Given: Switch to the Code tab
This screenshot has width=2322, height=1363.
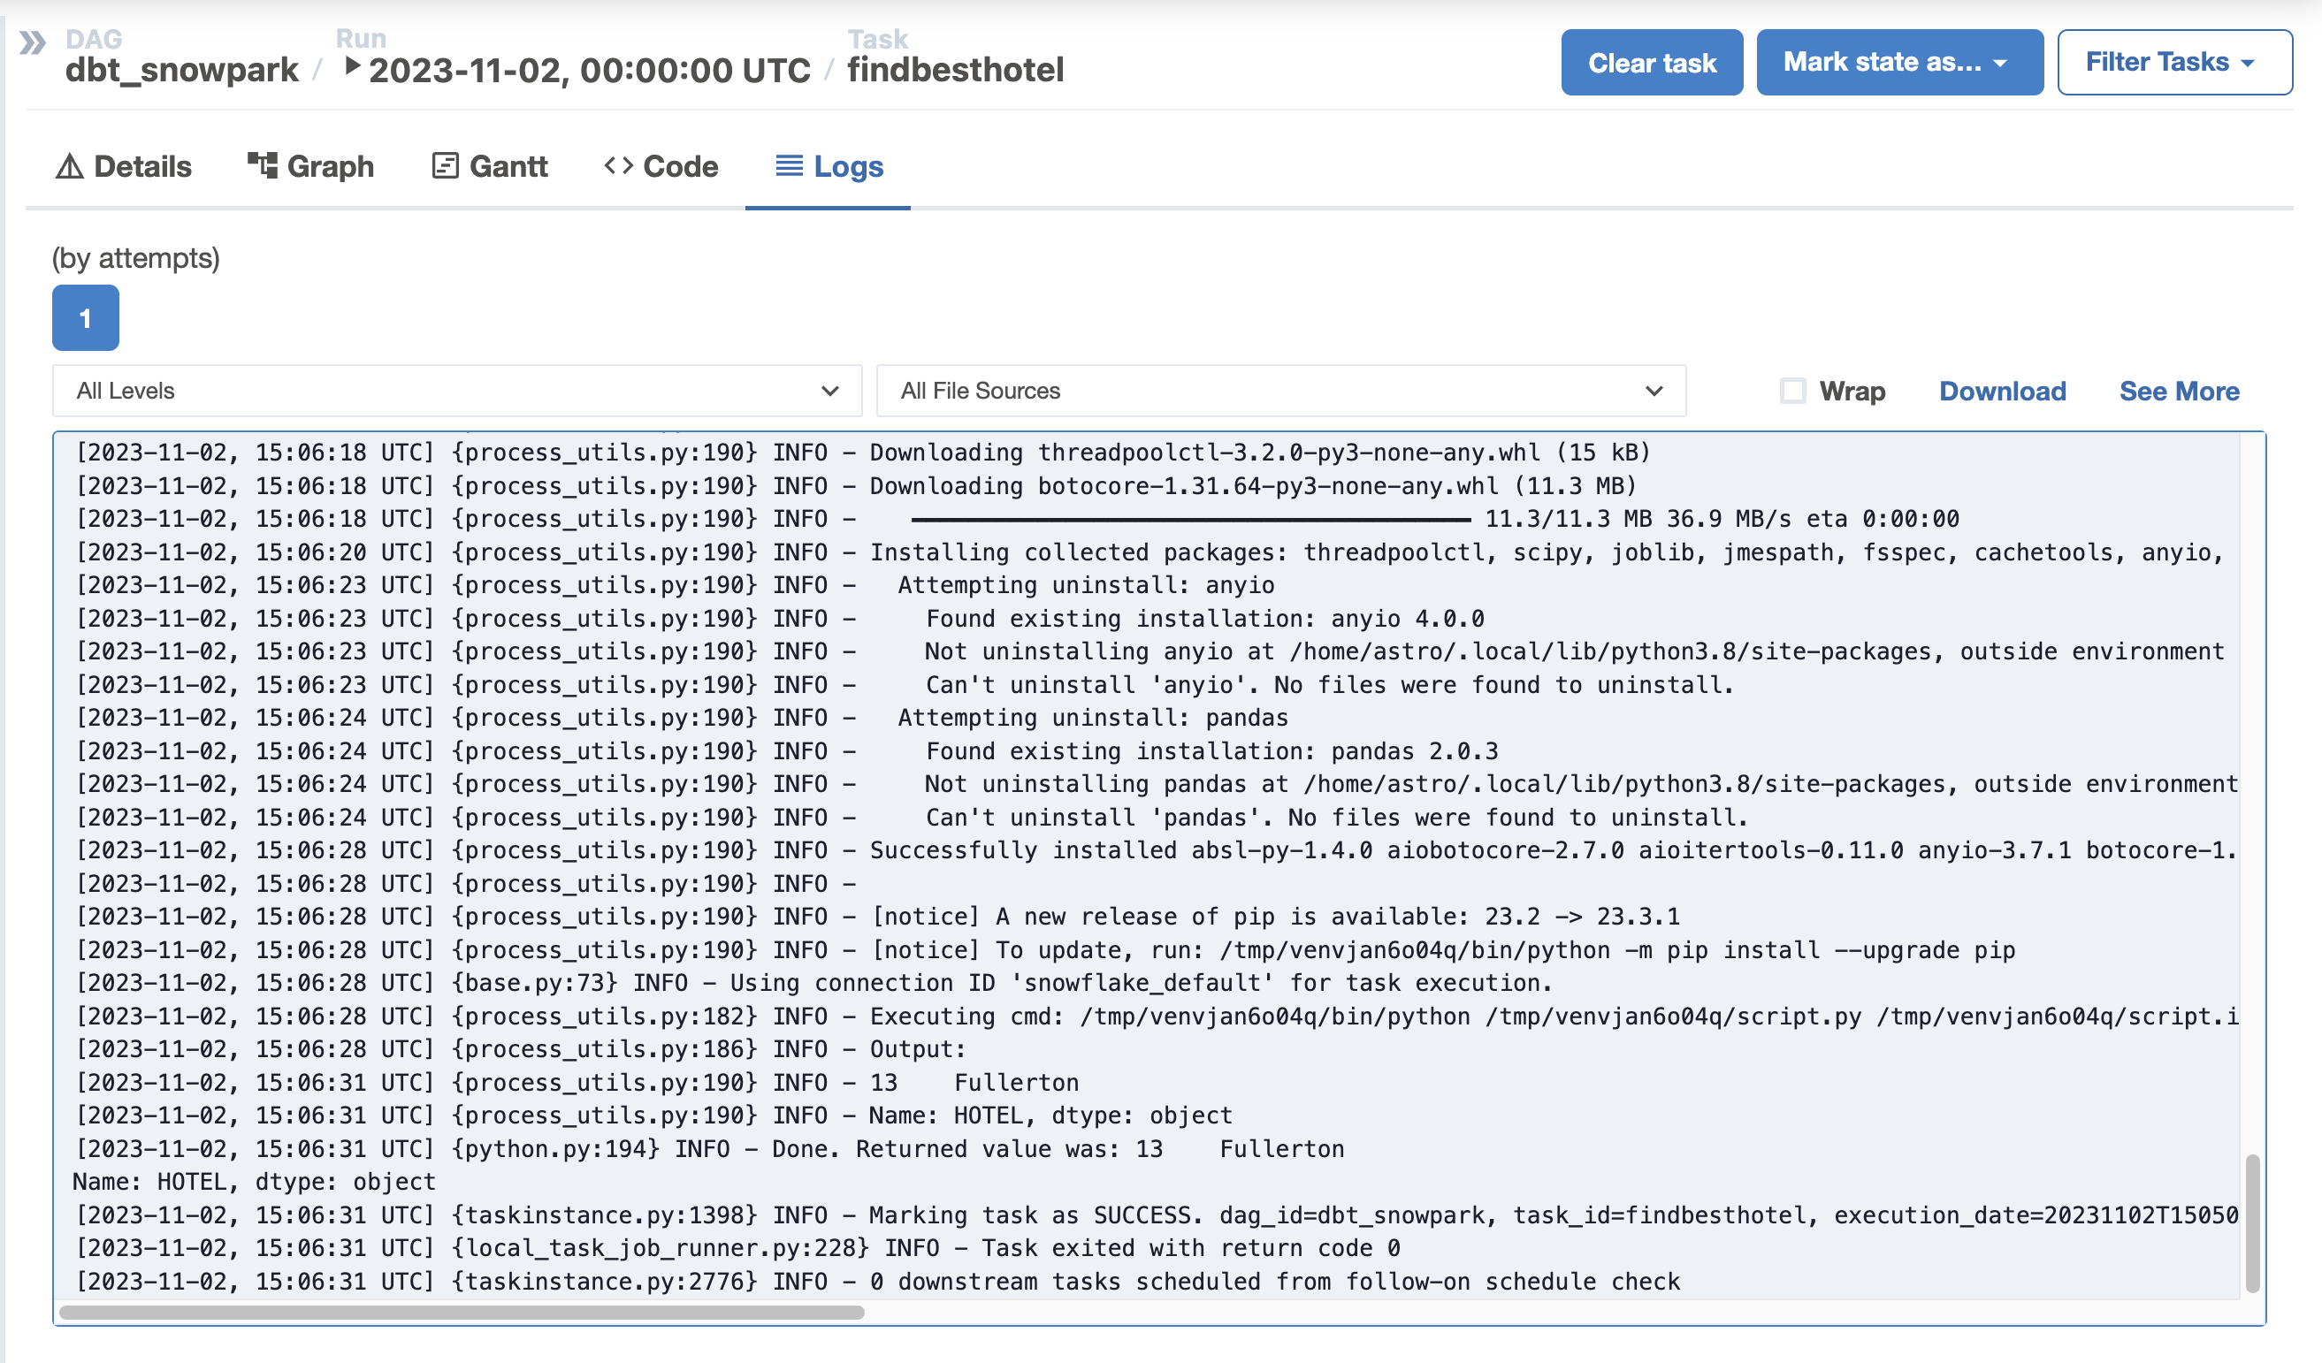Looking at the screenshot, I should [680, 167].
